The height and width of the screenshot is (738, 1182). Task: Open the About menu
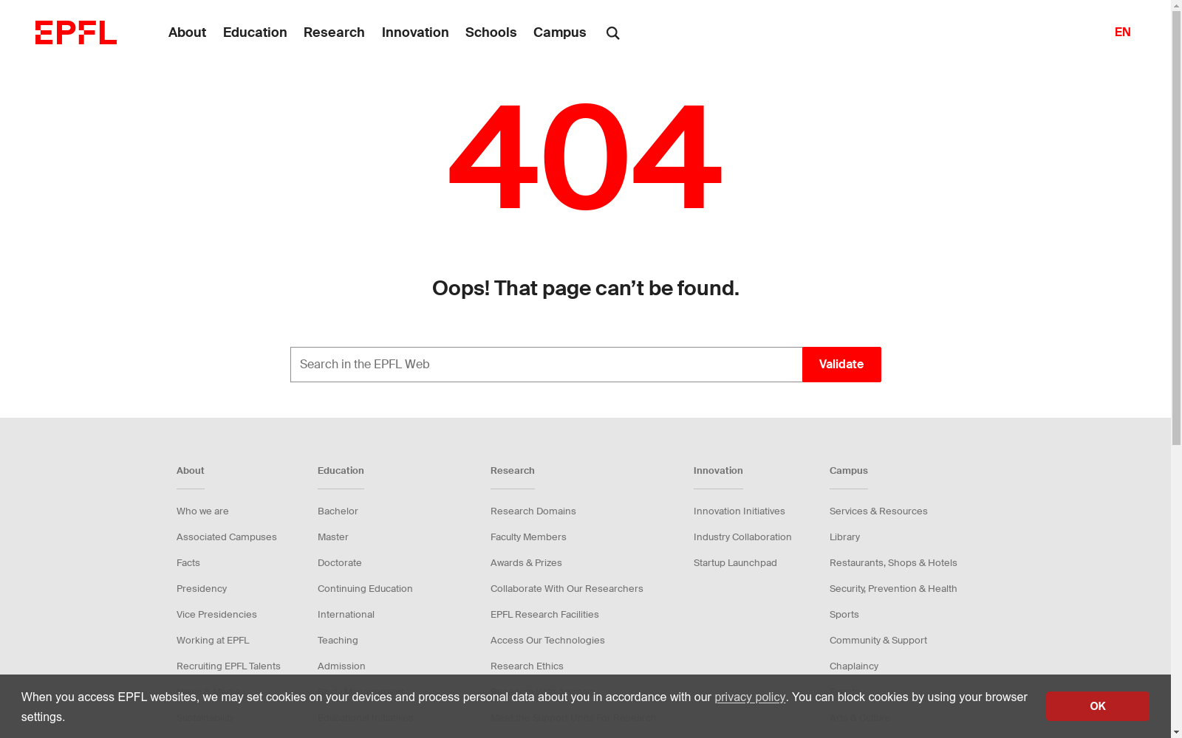coord(187,32)
